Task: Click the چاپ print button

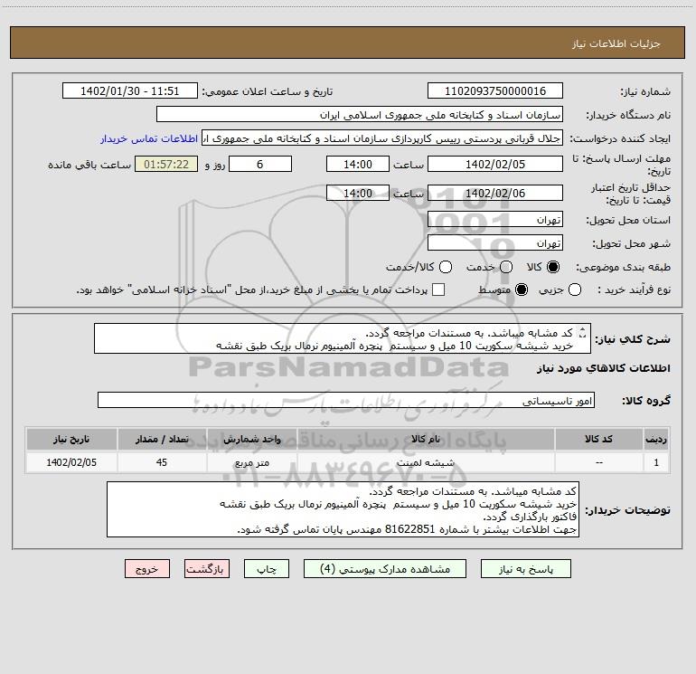Action: coord(267,569)
